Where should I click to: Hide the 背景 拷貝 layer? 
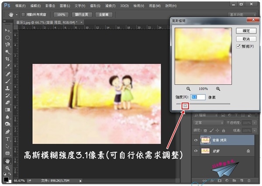pos(196,140)
